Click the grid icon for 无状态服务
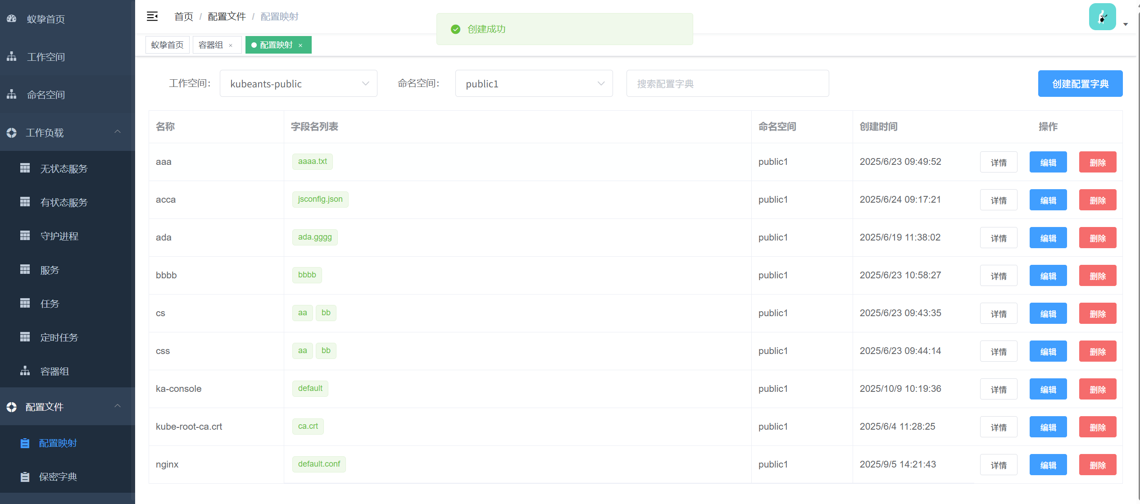The width and height of the screenshot is (1140, 504). point(25,168)
